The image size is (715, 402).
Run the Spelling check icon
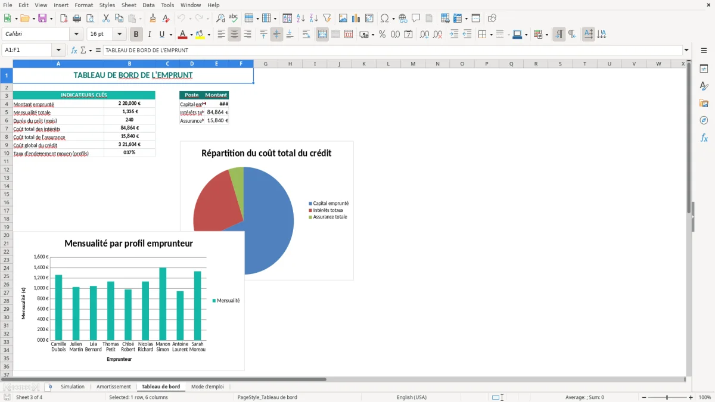pyautogui.click(x=234, y=18)
